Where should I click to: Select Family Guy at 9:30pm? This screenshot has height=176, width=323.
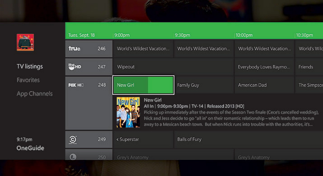pyautogui.click(x=204, y=85)
